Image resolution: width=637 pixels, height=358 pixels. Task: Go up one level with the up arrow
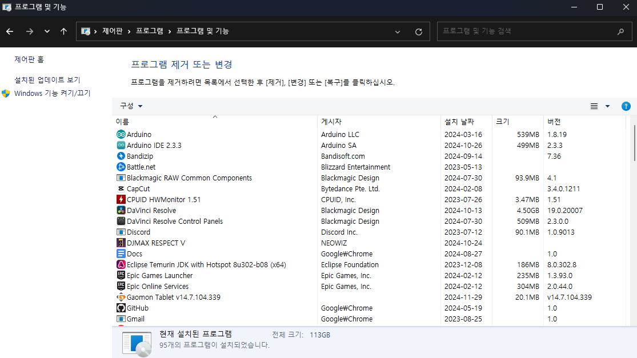coord(64,31)
